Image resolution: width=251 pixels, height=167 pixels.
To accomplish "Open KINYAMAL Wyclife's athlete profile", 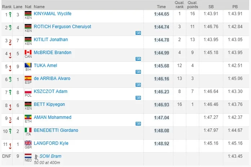I will [x=53, y=14].
